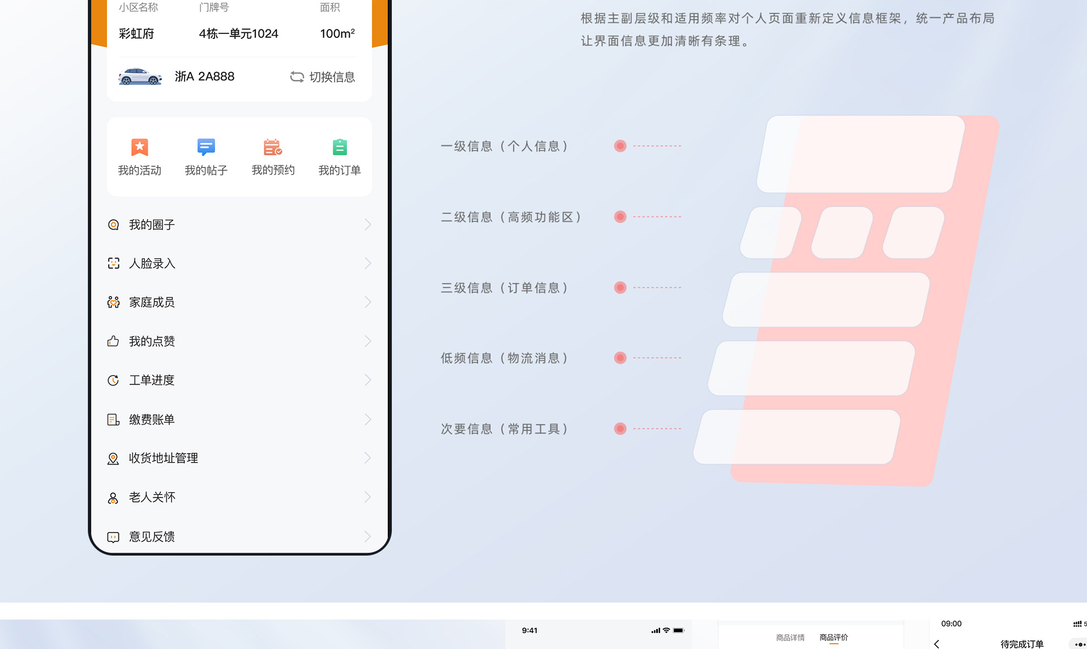Click the red marker beside 一级信息
This screenshot has height=649, width=1087.
(619, 145)
